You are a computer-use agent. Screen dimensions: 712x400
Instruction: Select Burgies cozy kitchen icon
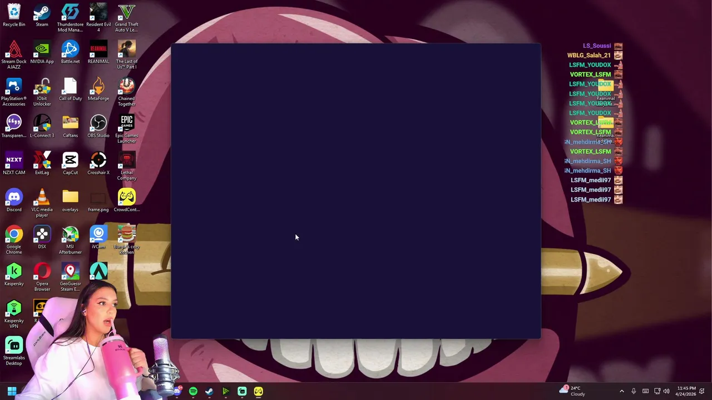126,241
